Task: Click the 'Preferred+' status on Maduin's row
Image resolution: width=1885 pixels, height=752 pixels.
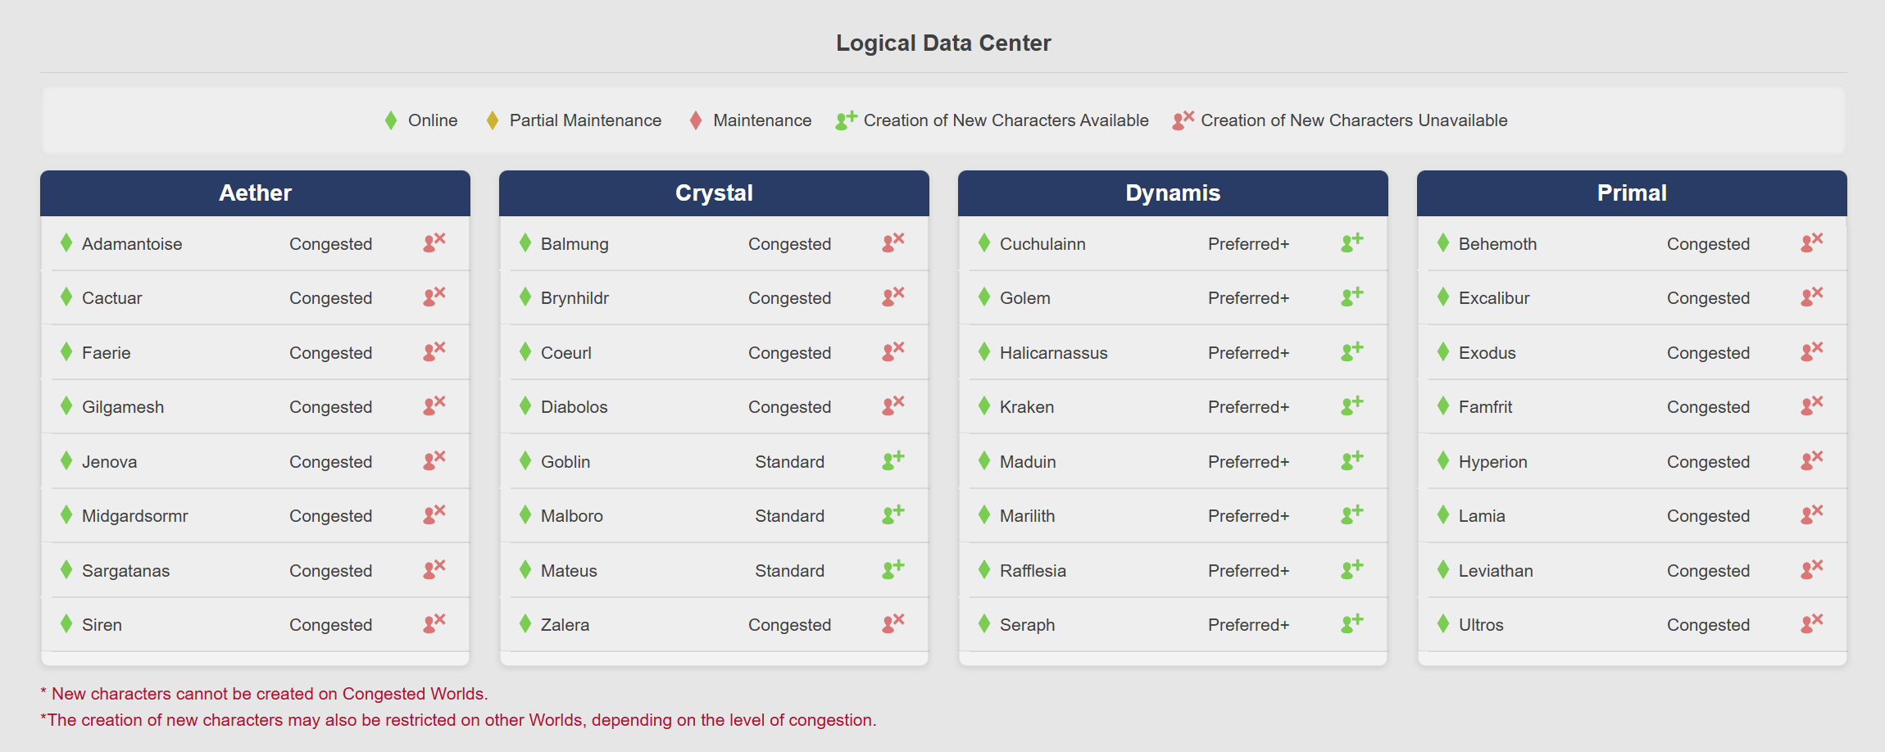Action: [1248, 462]
